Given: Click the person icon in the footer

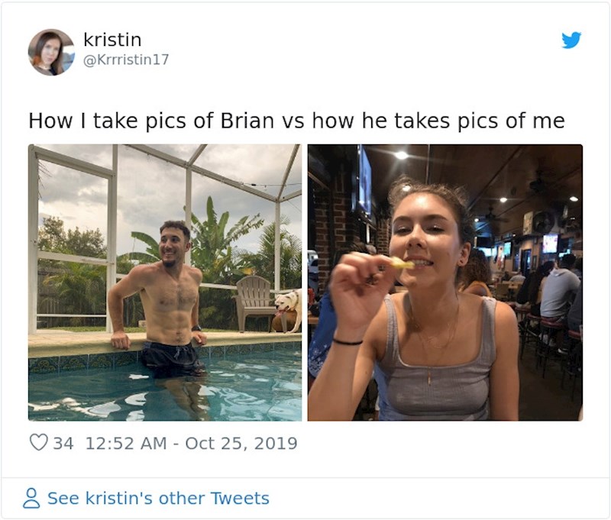Looking at the screenshot, I should 31,499.
